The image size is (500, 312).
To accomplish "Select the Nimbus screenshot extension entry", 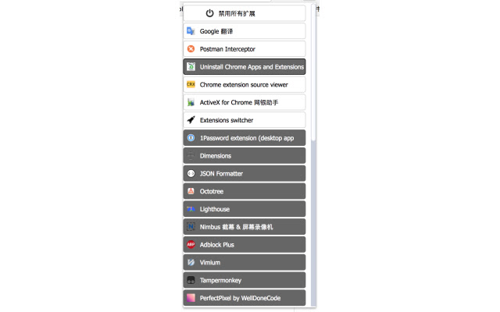I will coord(245,227).
